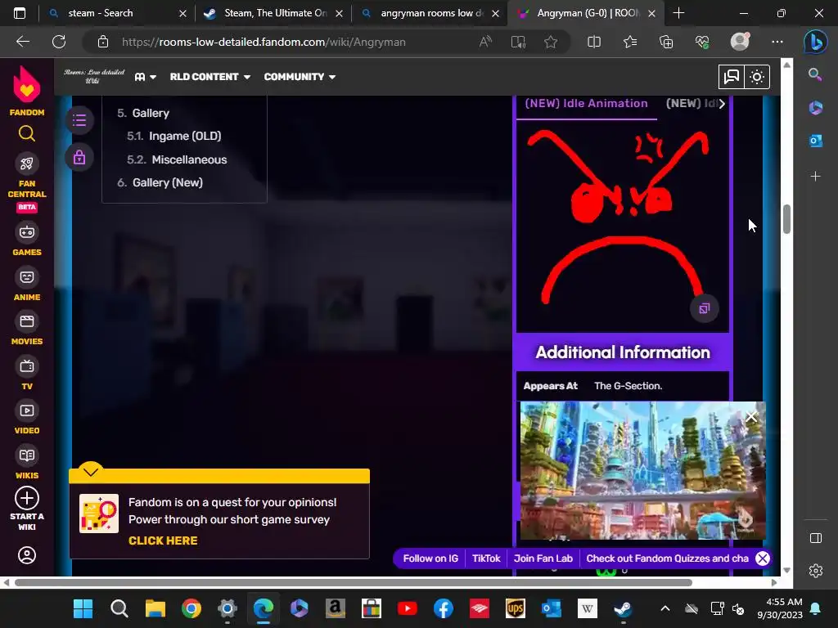
Task: Click the vertical page scrollbar thumb
Action: 786,219
